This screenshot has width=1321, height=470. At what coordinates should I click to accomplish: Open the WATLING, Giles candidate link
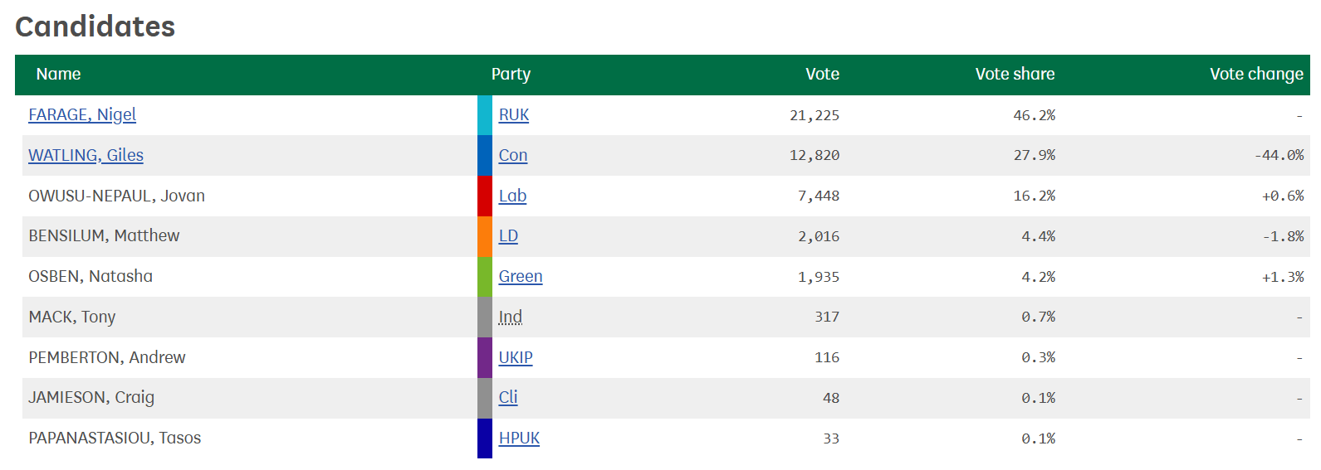click(x=86, y=155)
